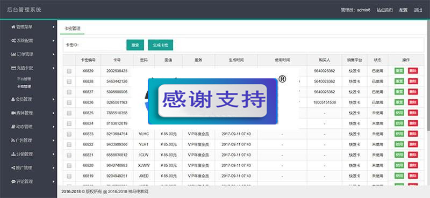Image resolution: width=430 pixels, height=198 pixels.
Task: Select the checkbox in row 66825
Action: pyautogui.click(x=69, y=113)
